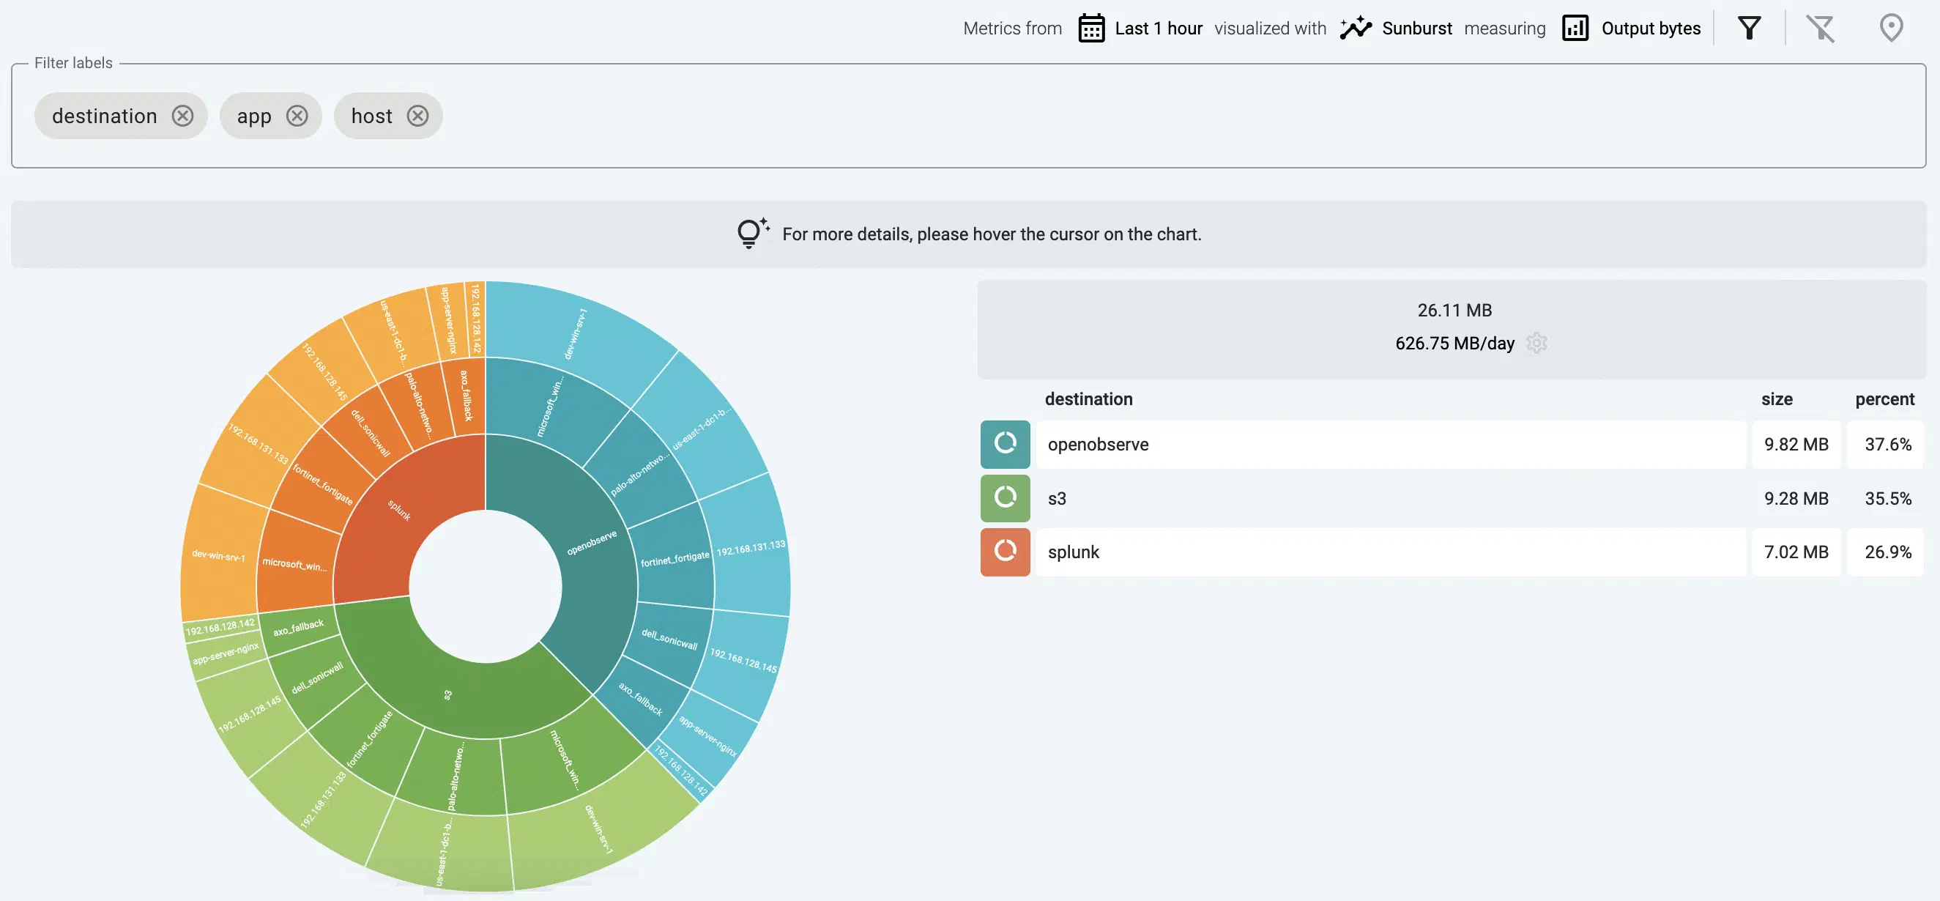Click the 9.82 MB size cell
Screen dimensions: 1940x901
click(1796, 444)
